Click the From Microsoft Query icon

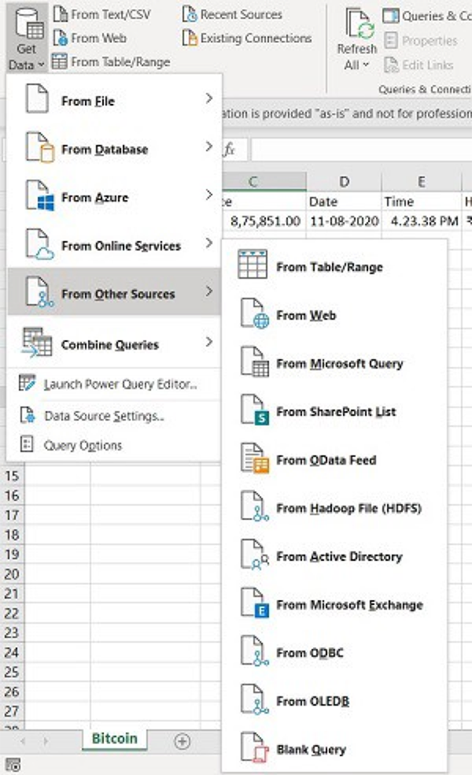253,363
